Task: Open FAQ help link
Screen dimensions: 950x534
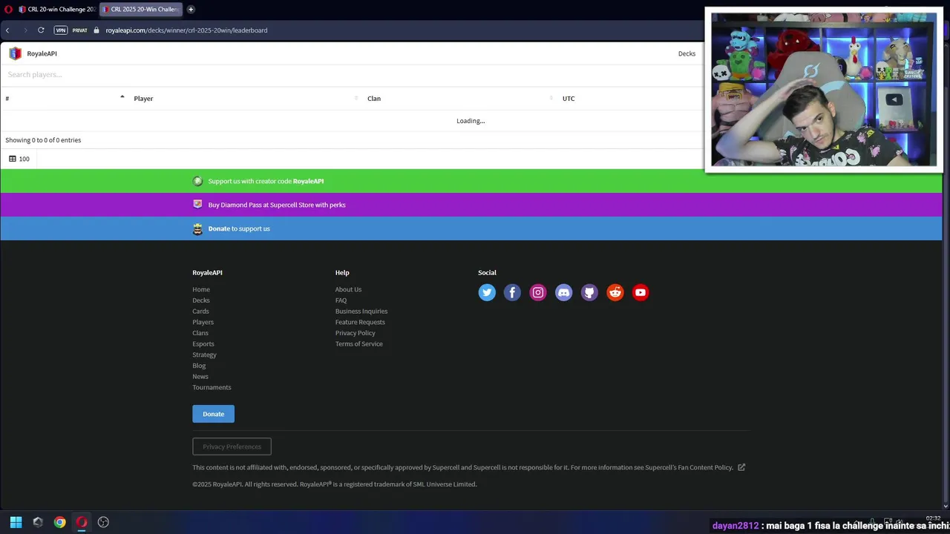Action: tap(341, 300)
